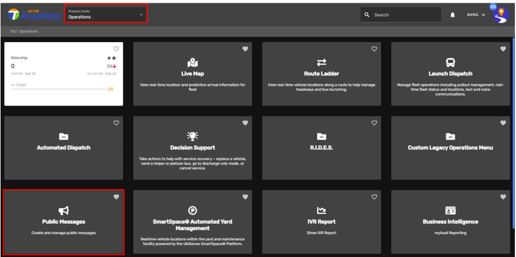516x257 pixels.
Task: Click the user avatar with route pin
Action: [501, 16]
